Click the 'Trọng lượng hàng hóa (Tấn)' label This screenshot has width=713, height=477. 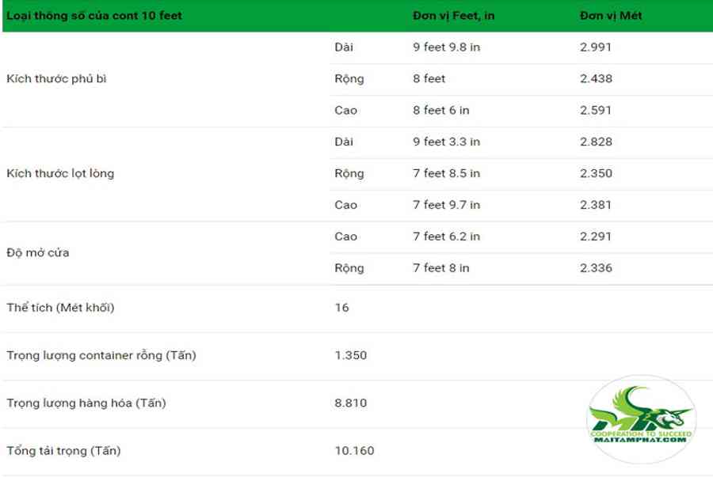86,403
